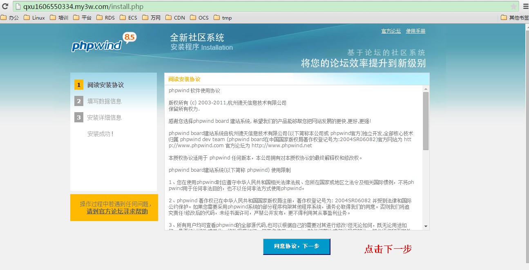Select step 2 填写数据信息
The height and width of the screenshot is (270, 529).
pos(98,101)
